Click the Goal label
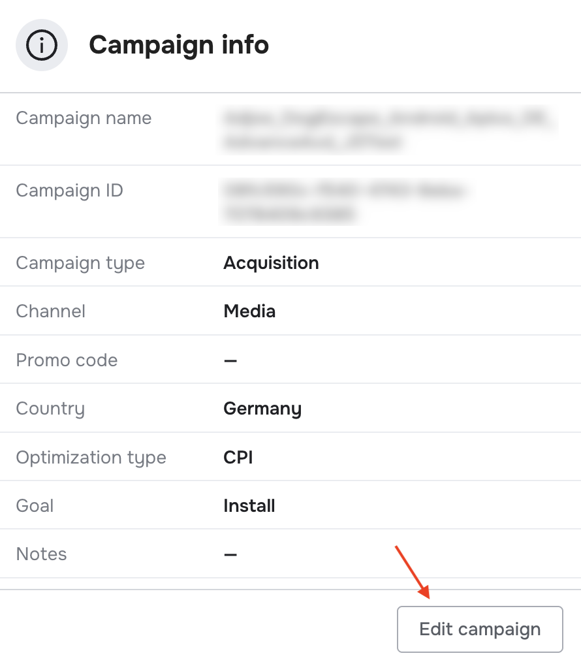Viewport: 581px width, 662px height. pos(35,506)
